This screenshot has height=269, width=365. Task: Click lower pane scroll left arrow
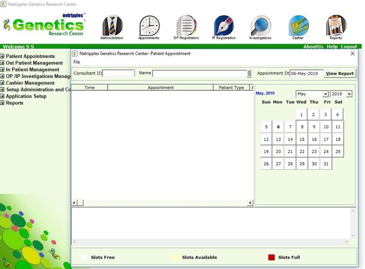tap(75, 242)
